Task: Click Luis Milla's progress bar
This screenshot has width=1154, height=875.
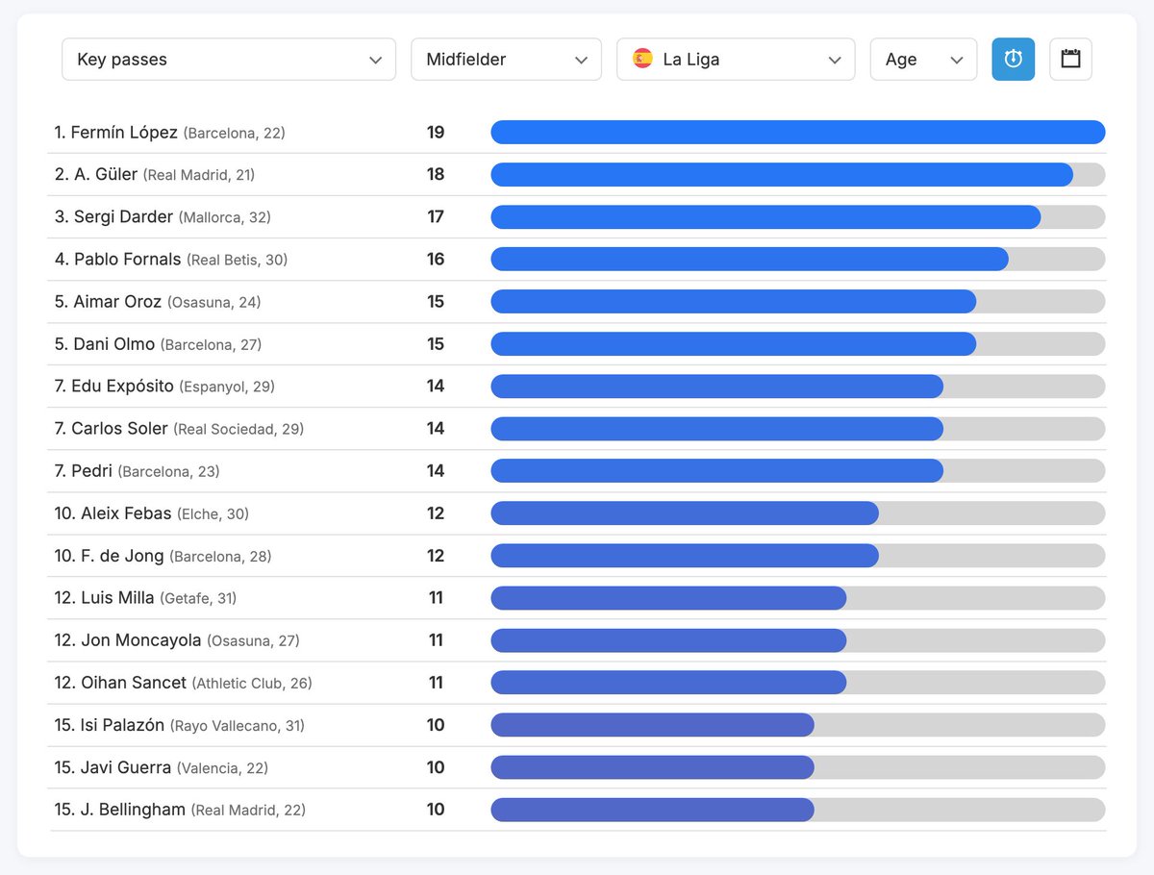Action: pyautogui.click(x=798, y=597)
